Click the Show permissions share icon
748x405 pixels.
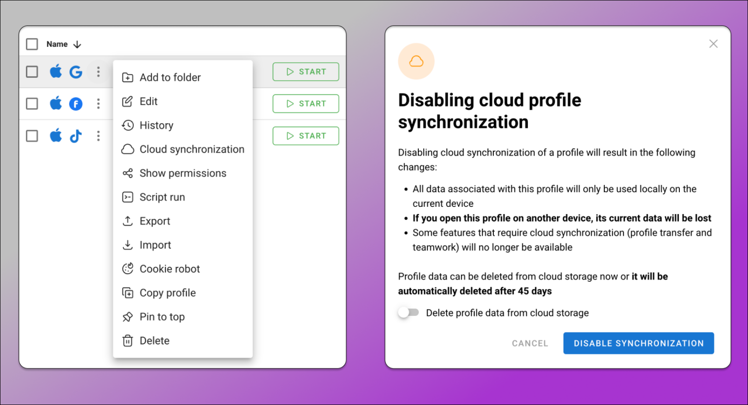pyautogui.click(x=128, y=173)
